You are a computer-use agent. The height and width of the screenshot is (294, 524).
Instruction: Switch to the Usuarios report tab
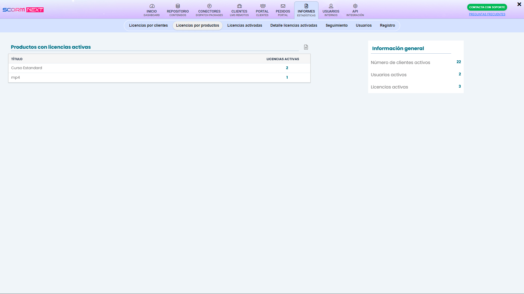coord(364,26)
